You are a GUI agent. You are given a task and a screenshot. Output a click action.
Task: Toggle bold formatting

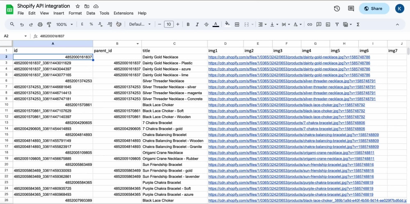tap(188, 24)
